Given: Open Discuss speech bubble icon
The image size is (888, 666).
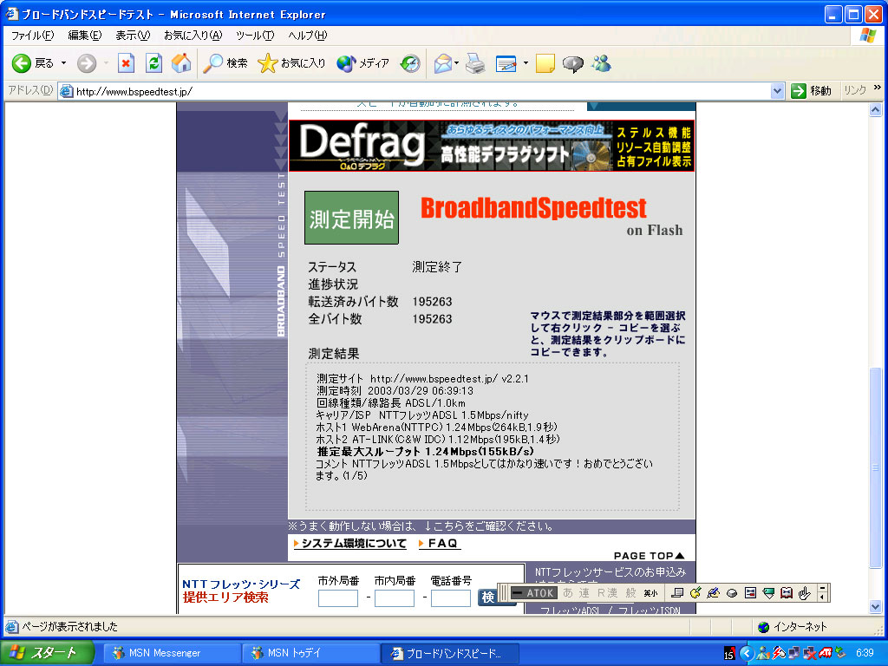Looking at the screenshot, I should click(x=572, y=62).
